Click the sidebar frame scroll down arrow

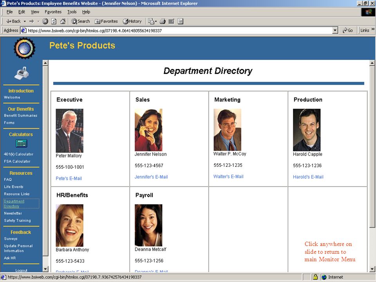[45, 269]
